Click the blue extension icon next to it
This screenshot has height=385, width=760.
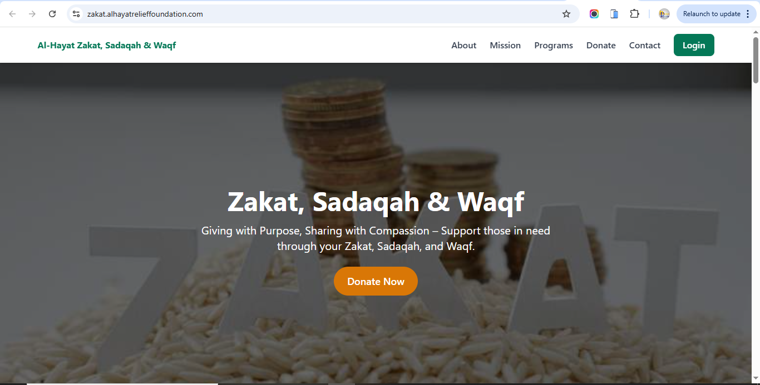coord(614,14)
